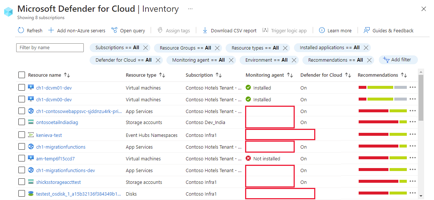This screenshot has width=434, height=200.
Task: Expand the Environment filter pill
Action: [x=266, y=60]
